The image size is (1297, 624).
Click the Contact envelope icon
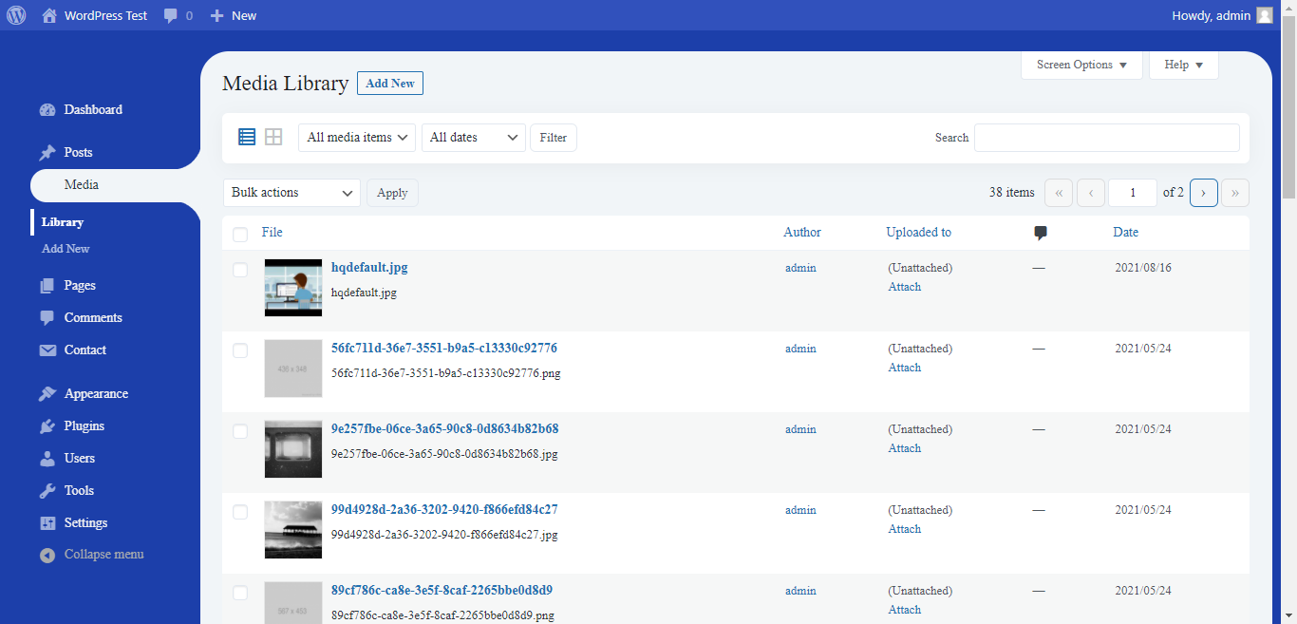[47, 350]
